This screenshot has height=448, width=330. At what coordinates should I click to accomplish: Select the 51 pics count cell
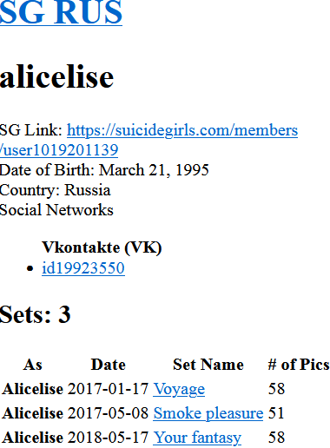click(276, 413)
